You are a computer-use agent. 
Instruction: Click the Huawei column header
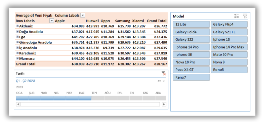click(92, 21)
